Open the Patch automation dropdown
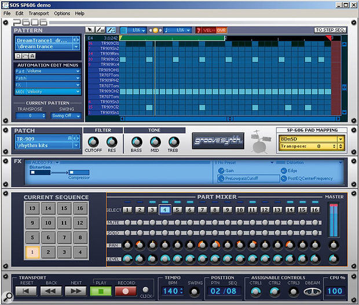Image resolution: width=359 pixels, height=305 pixels. (78, 78)
